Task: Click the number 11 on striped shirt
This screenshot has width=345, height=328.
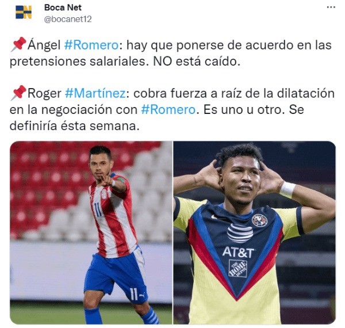Action: pos(98,209)
